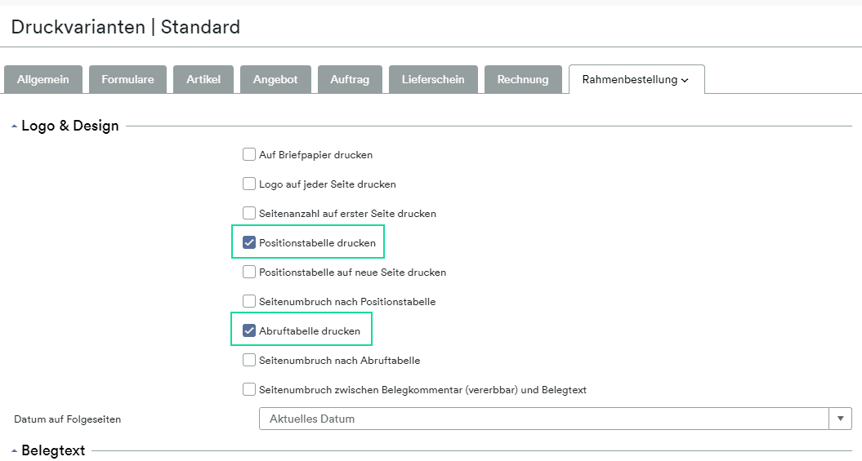Check Logo auf jeder Seite drucken
Viewport: 862px width, 461px height.
point(249,184)
